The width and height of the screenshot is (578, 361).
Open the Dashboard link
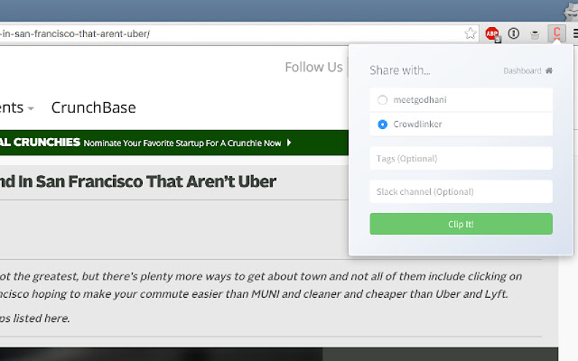[x=522, y=71]
